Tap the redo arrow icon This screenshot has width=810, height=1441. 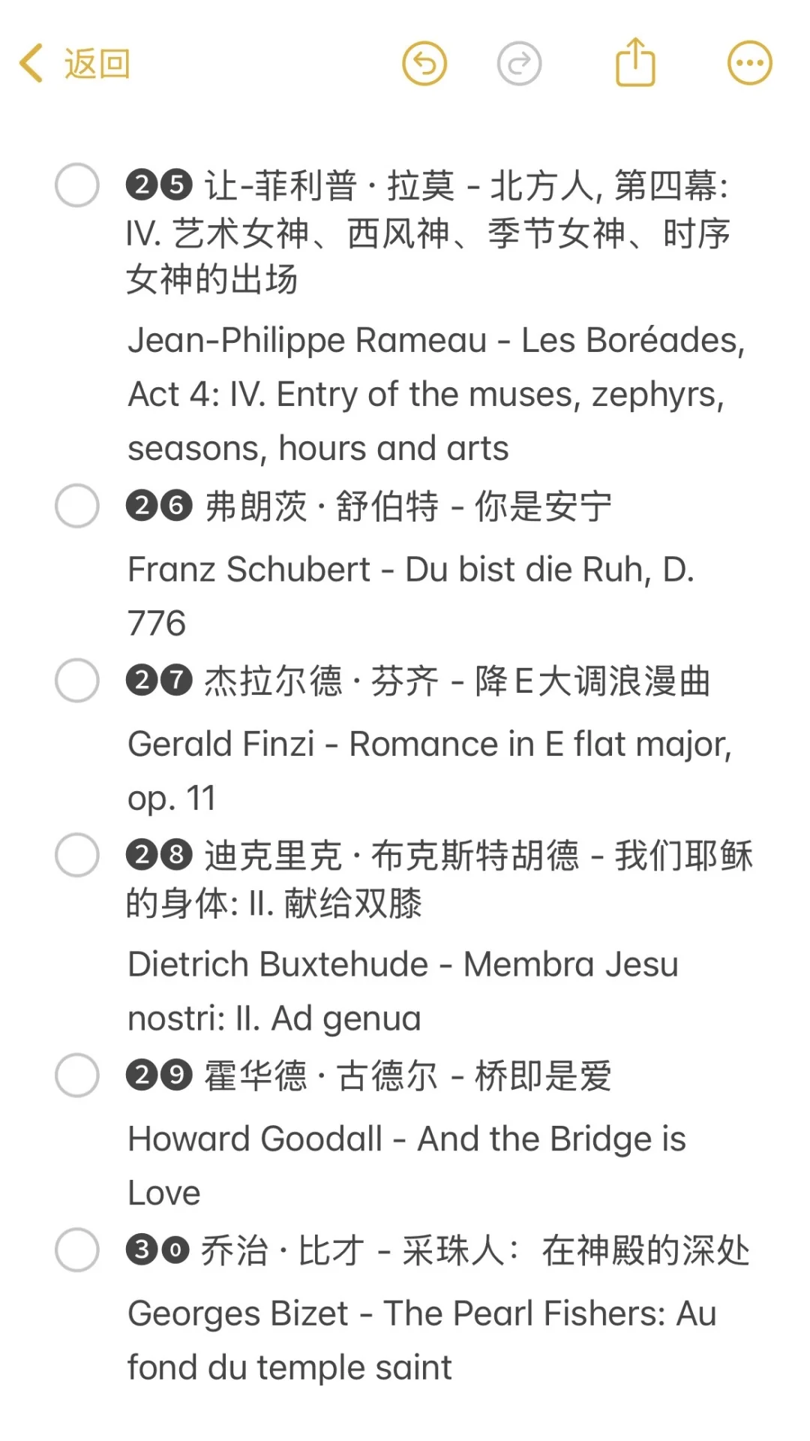[519, 64]
